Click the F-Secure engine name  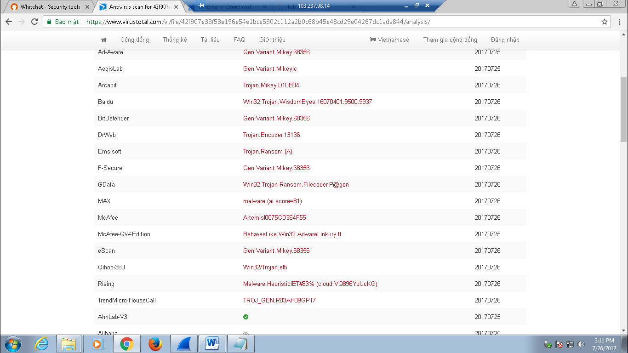point(110,168)
